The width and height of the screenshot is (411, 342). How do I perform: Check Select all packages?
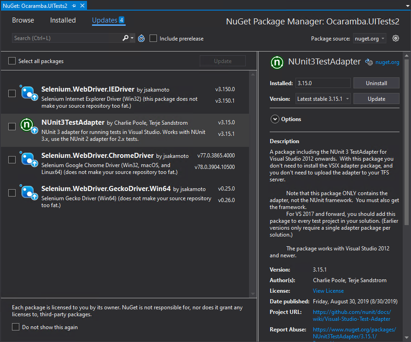pos(12,61)
